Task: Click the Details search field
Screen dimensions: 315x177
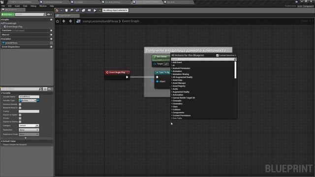Action: pyautogui.click(x=21, y=89)
